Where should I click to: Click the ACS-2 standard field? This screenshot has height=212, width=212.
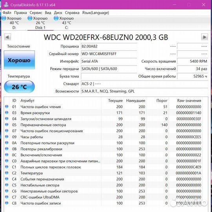[144, 84]
